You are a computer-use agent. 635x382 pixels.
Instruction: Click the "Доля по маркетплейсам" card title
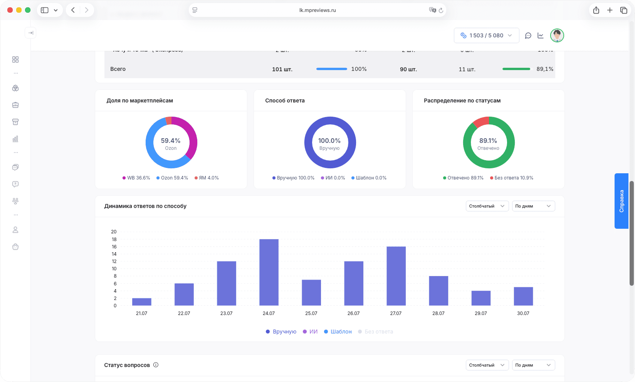tap(140, 101)
